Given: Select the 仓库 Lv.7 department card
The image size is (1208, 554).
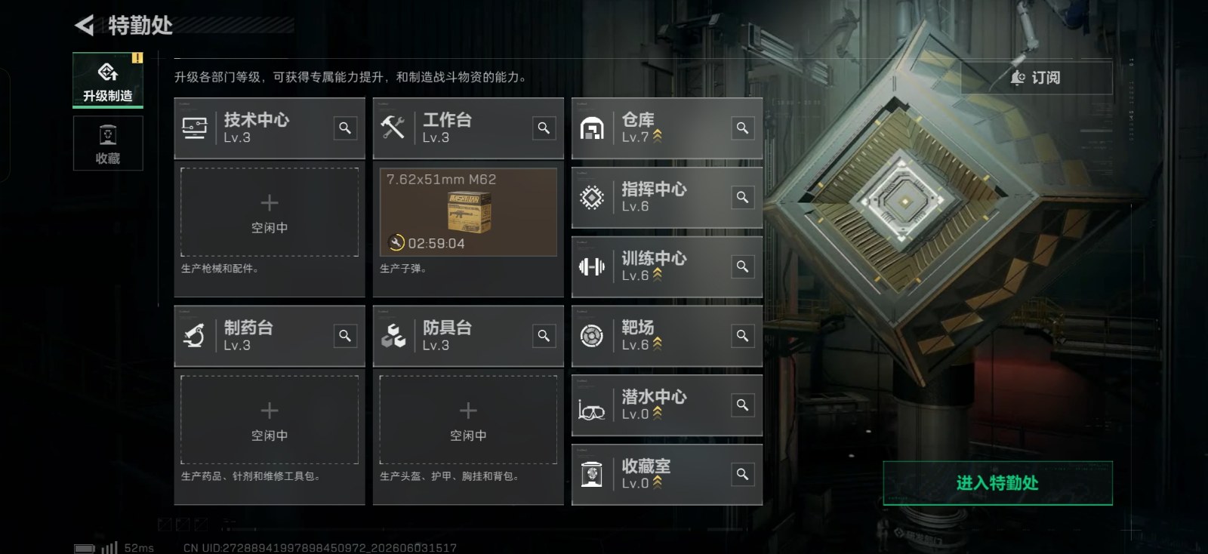Looking at the screenshot, I should click(x=667, y=128).
